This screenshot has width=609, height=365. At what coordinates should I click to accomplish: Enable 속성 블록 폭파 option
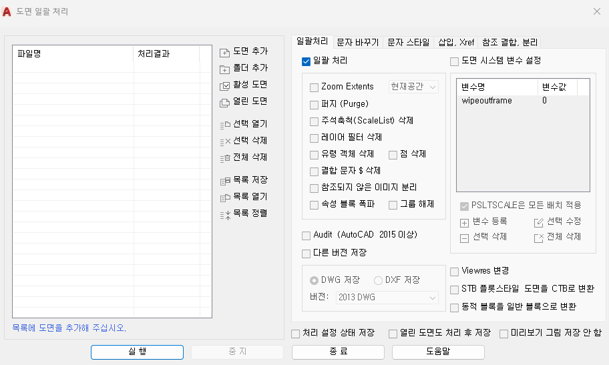point(314,205)
